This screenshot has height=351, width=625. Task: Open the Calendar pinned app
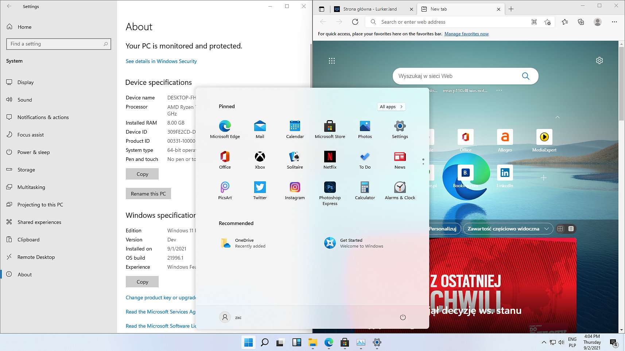[x=295, y=130]
